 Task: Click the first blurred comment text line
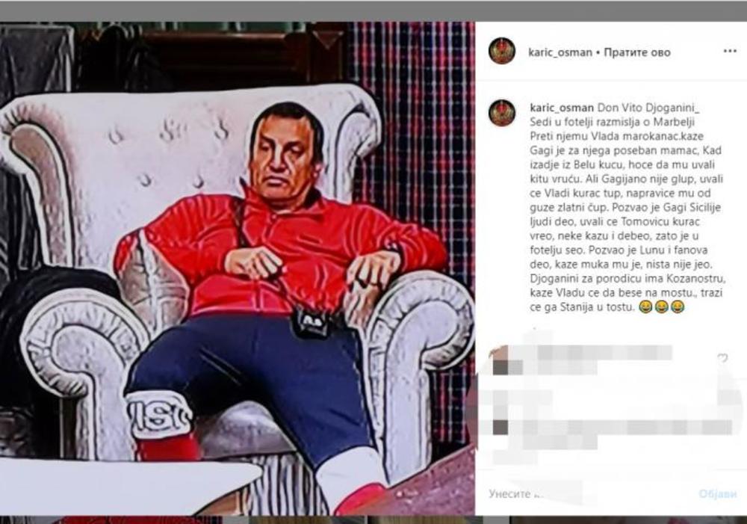[x=605, y=353]
